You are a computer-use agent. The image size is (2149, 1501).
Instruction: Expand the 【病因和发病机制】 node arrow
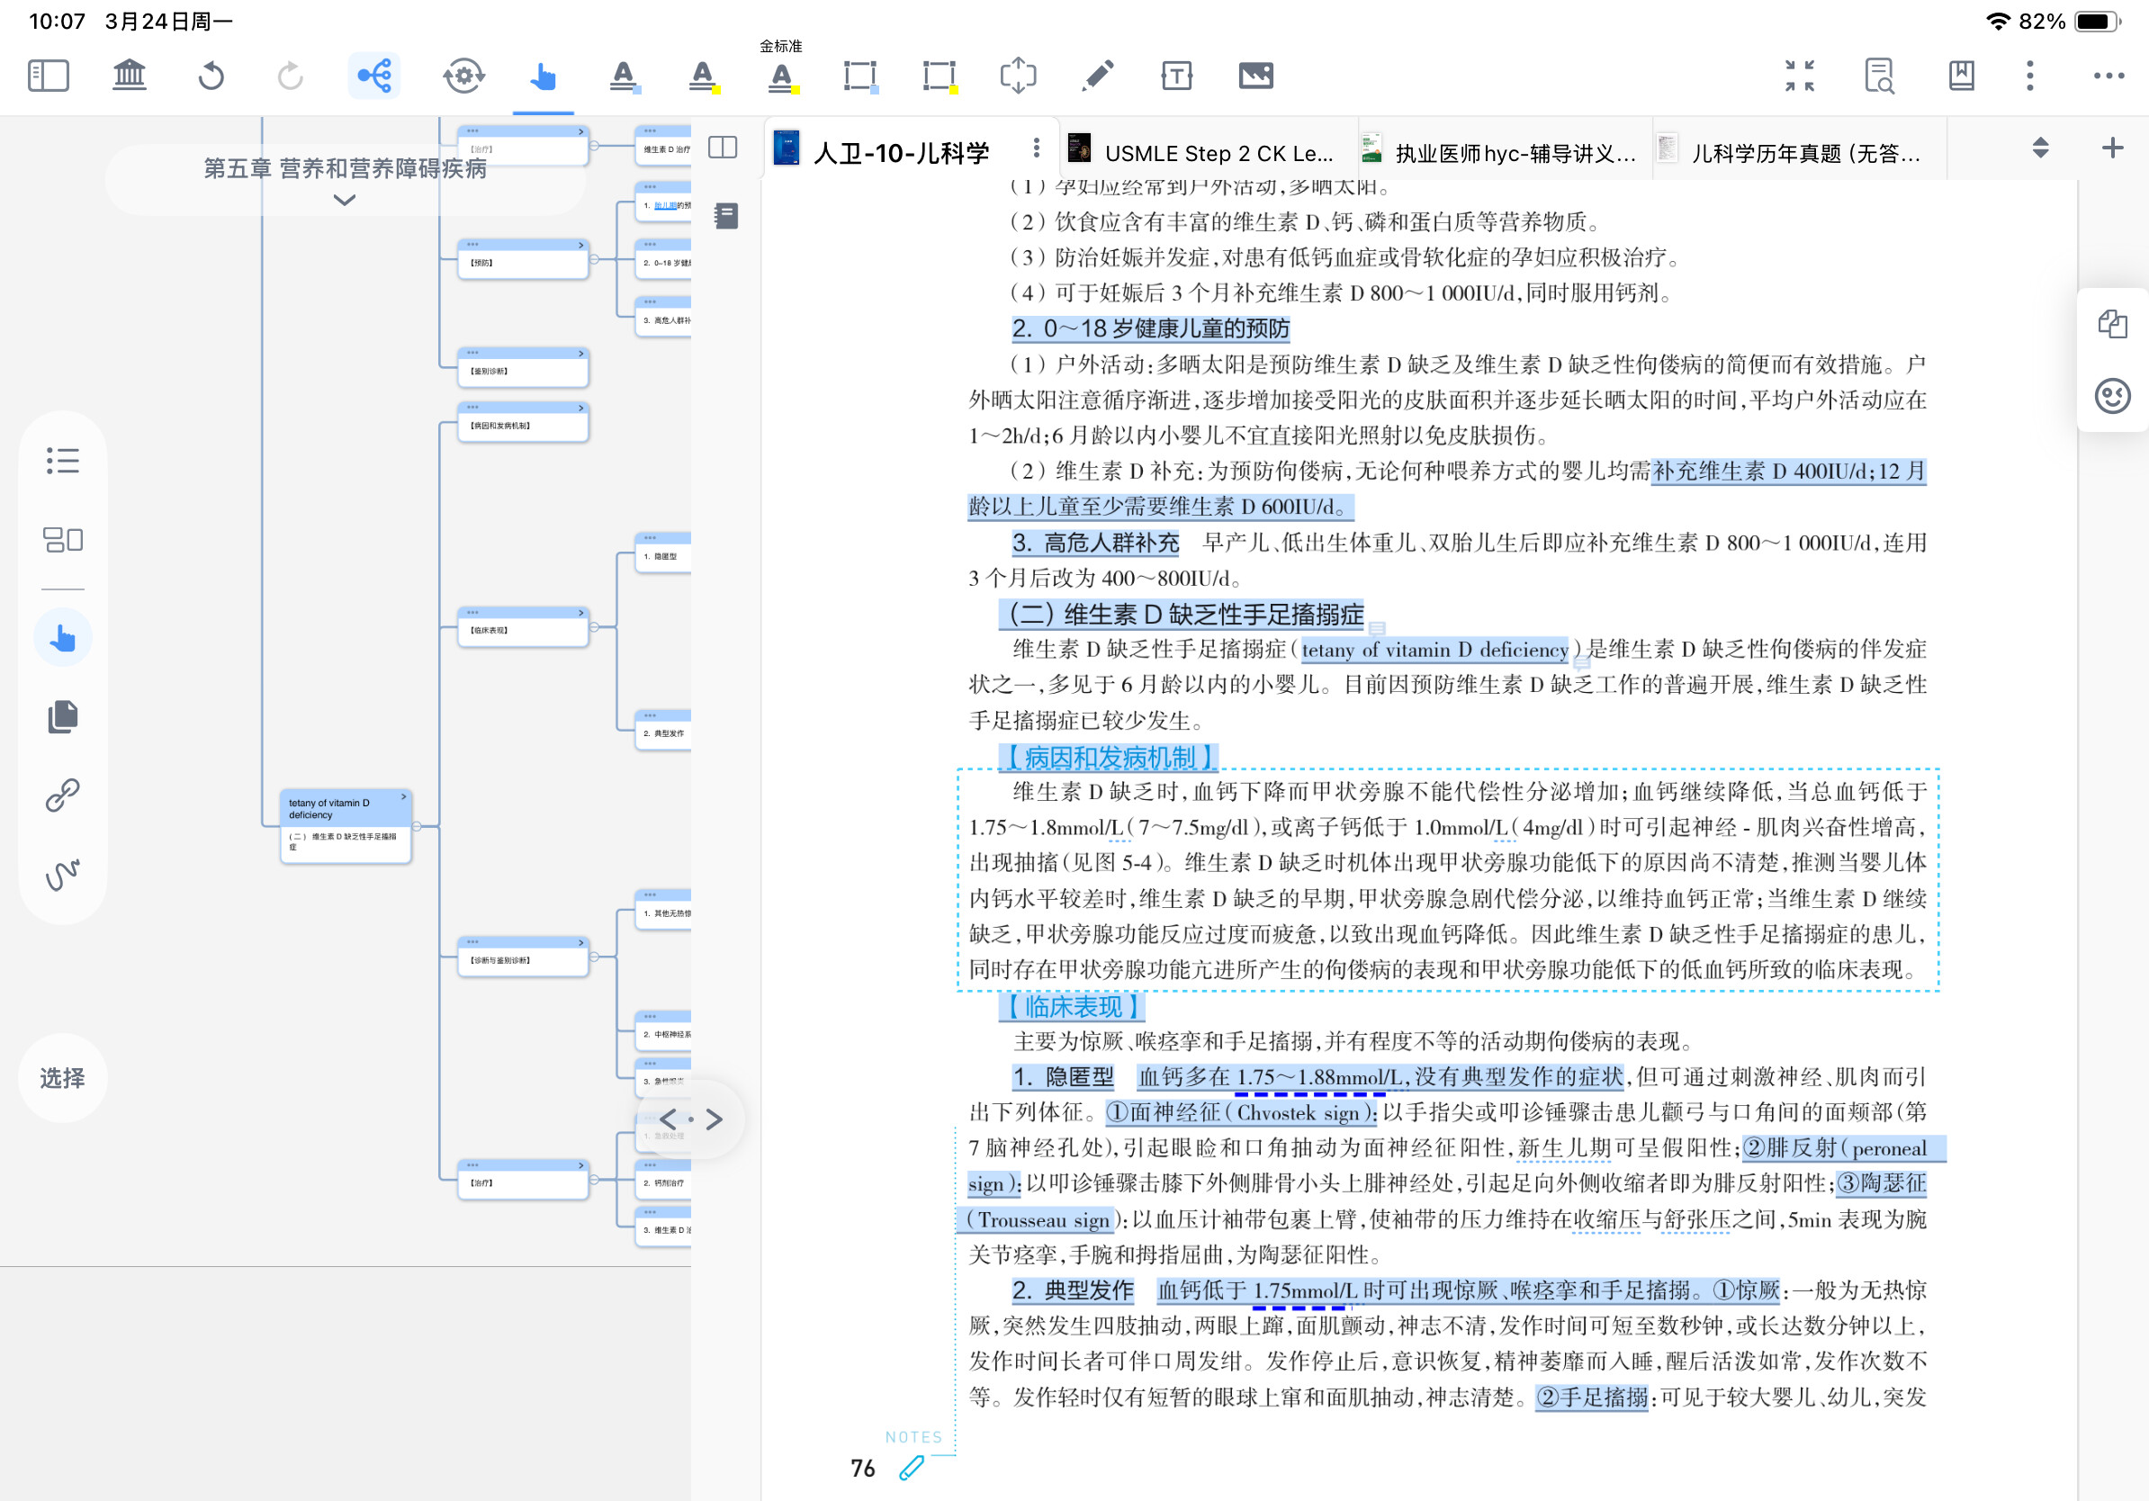click(x=581, y=408)
